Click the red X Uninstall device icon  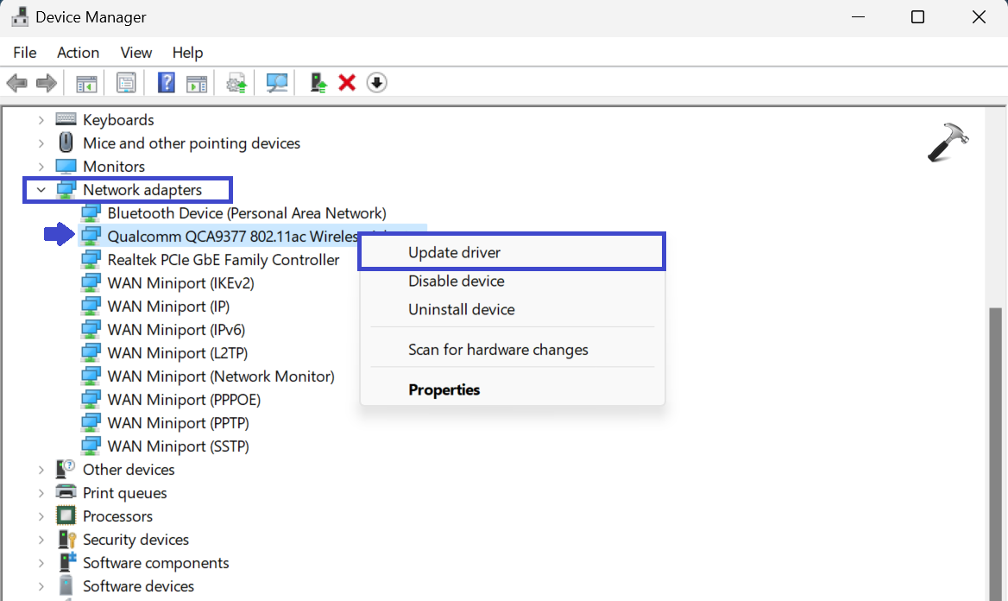coord(347,83)
